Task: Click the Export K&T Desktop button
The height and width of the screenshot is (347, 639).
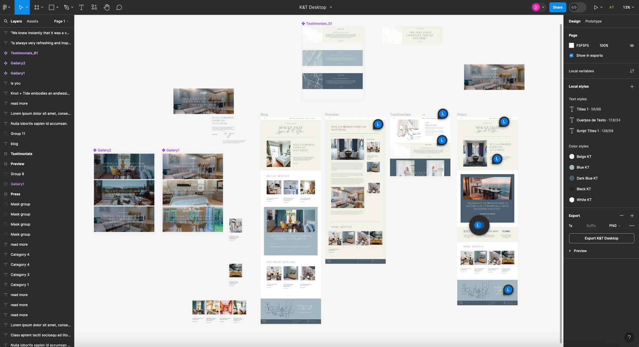Action: point(601,238)
